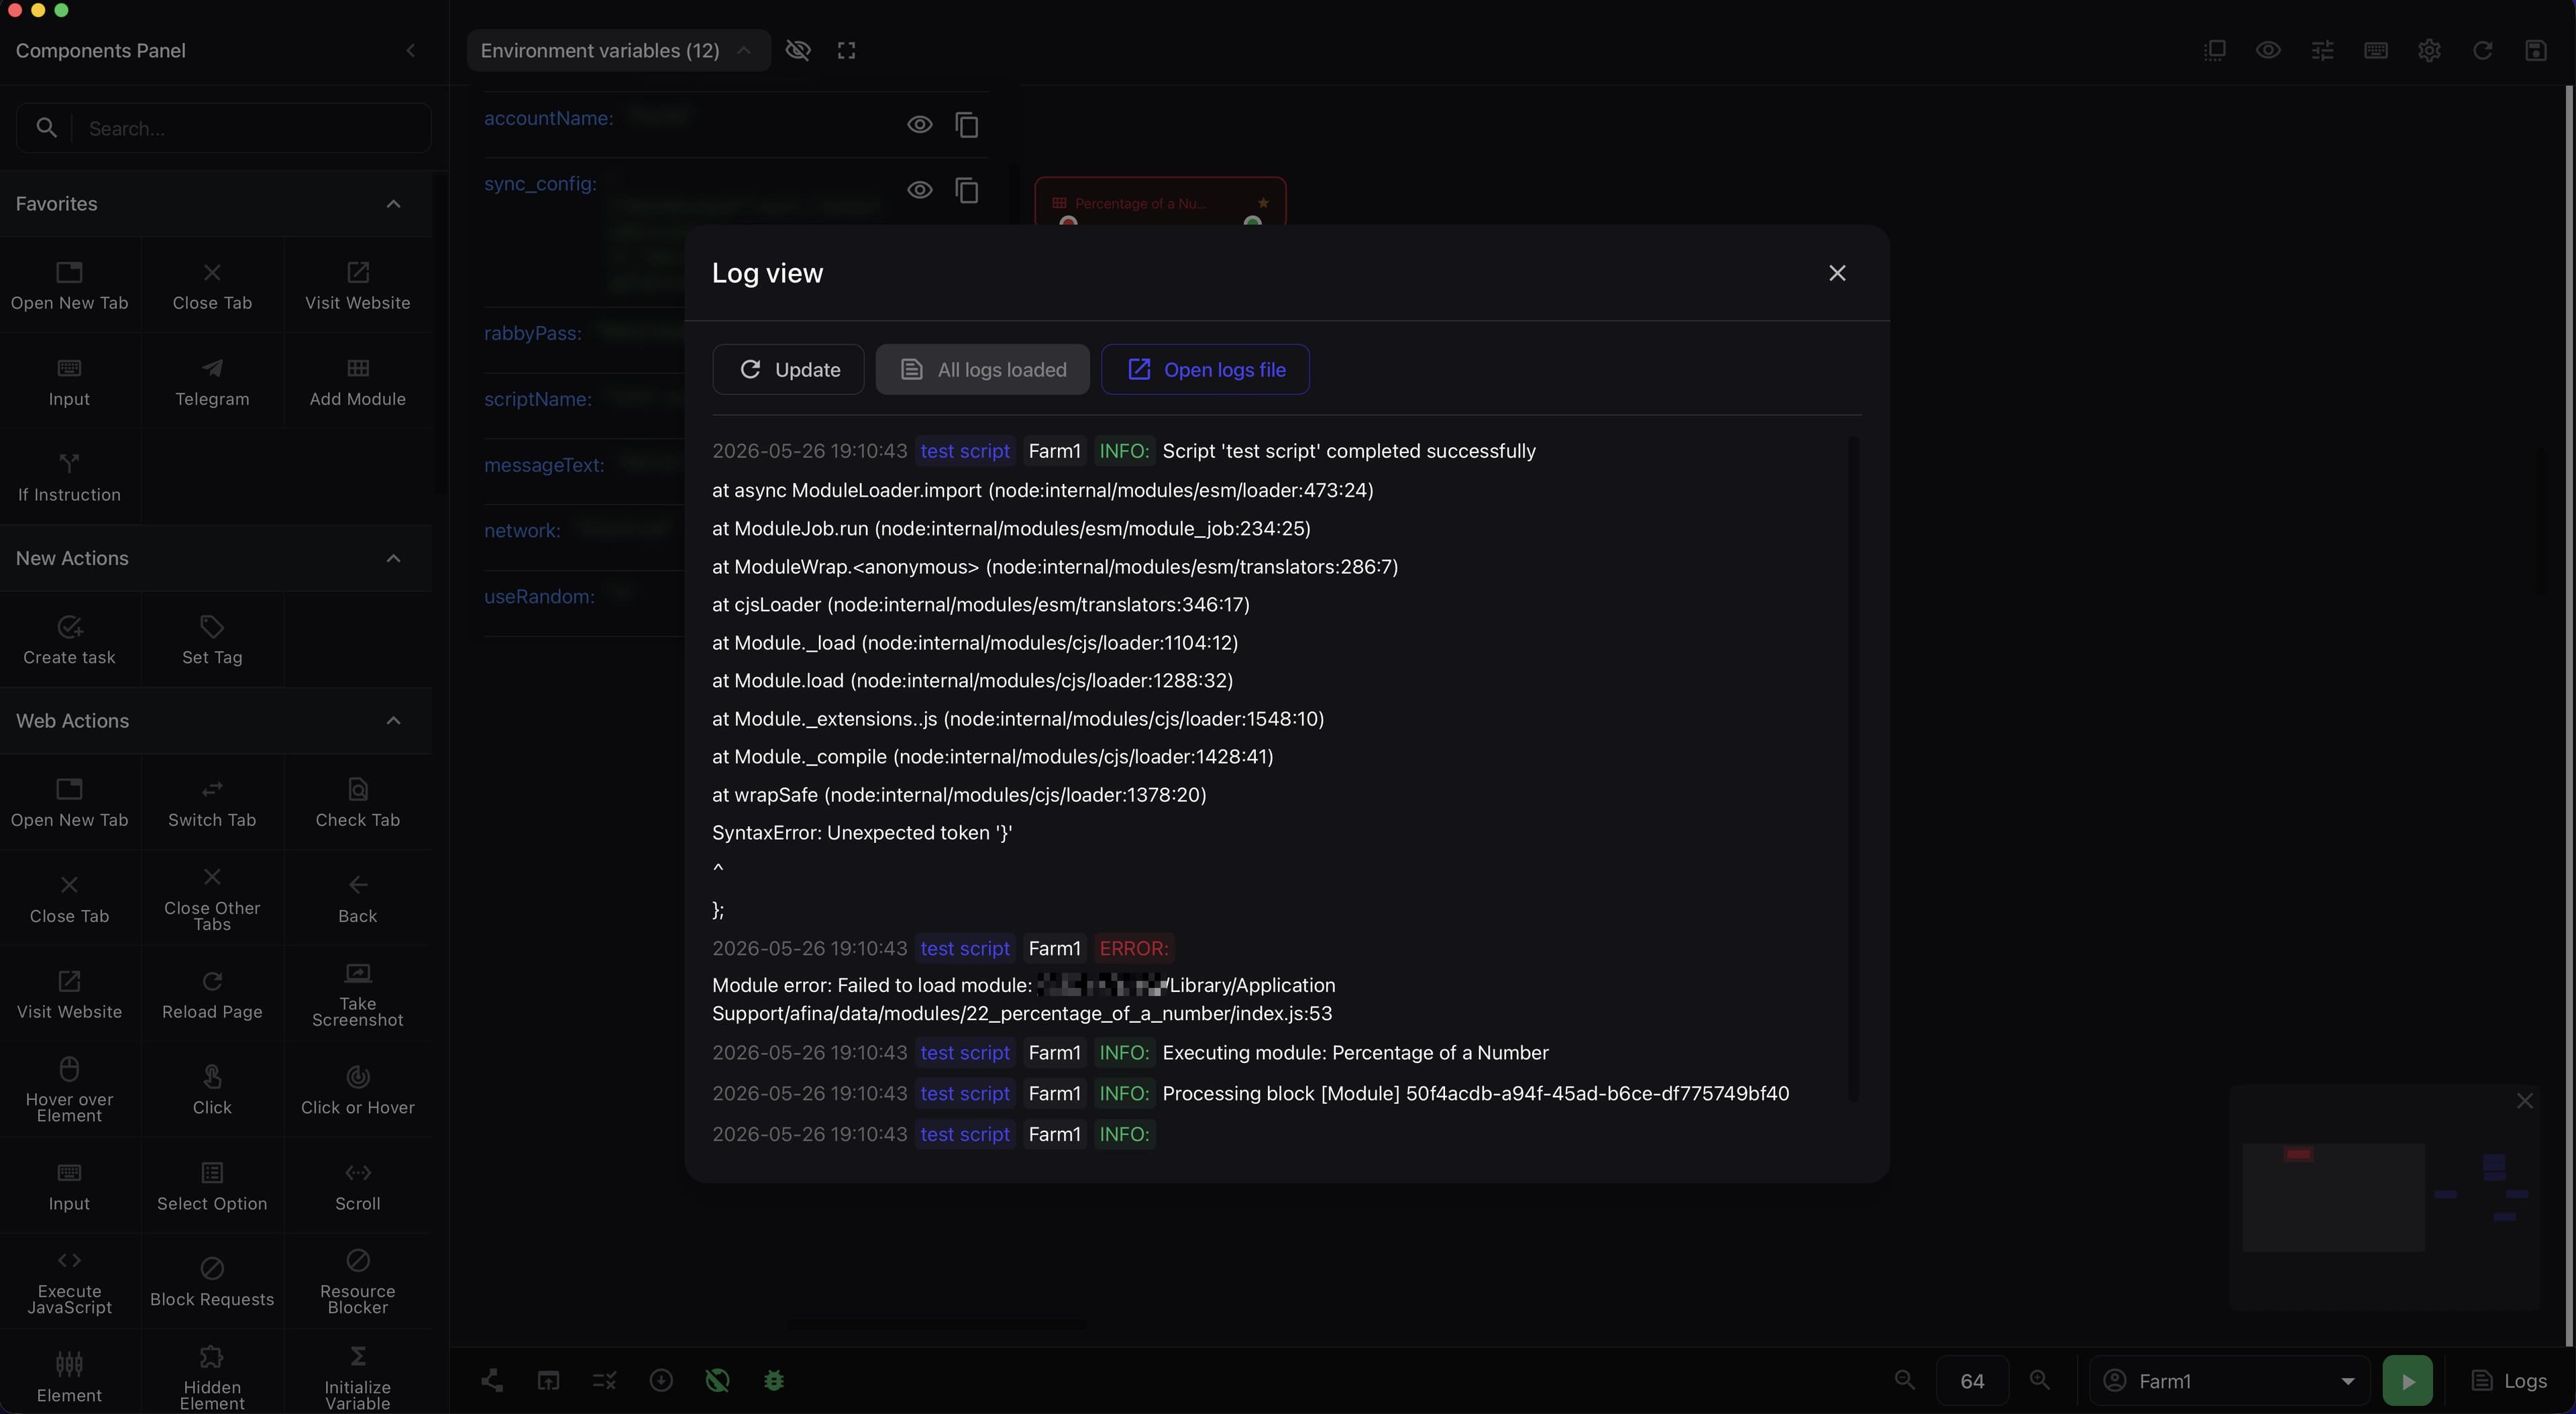Screen dimensions: 2576x1414
Task: Click the fullscreen expand icon
Action: (x=847, y=51)
